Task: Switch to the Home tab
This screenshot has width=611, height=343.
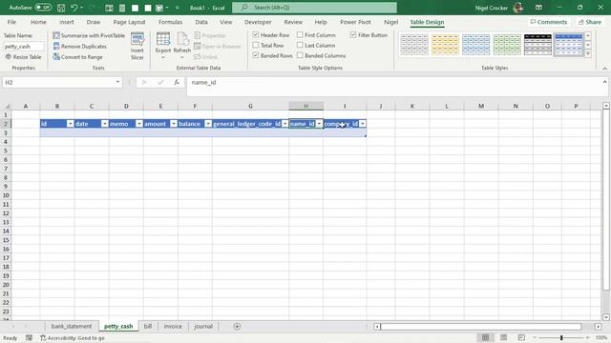Action: click(38, 22)
